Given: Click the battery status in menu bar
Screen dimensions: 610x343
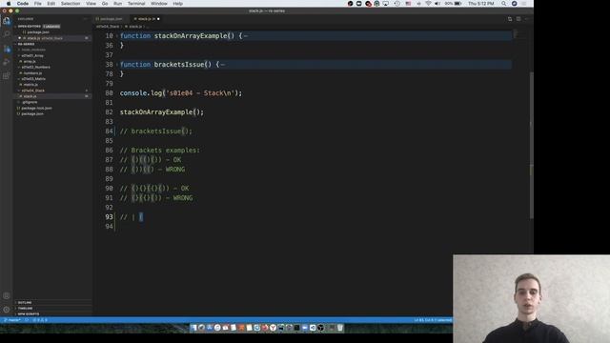Looking at the screenshot, I should (454, 4).
